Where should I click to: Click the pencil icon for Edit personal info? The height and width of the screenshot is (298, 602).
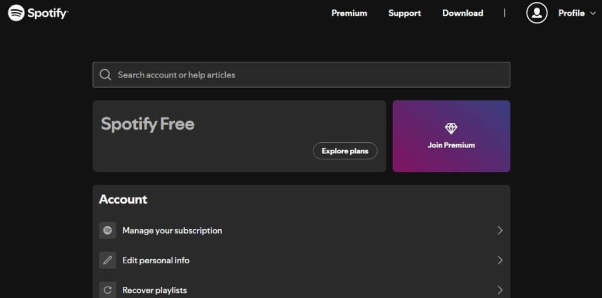tap(108, 260)
